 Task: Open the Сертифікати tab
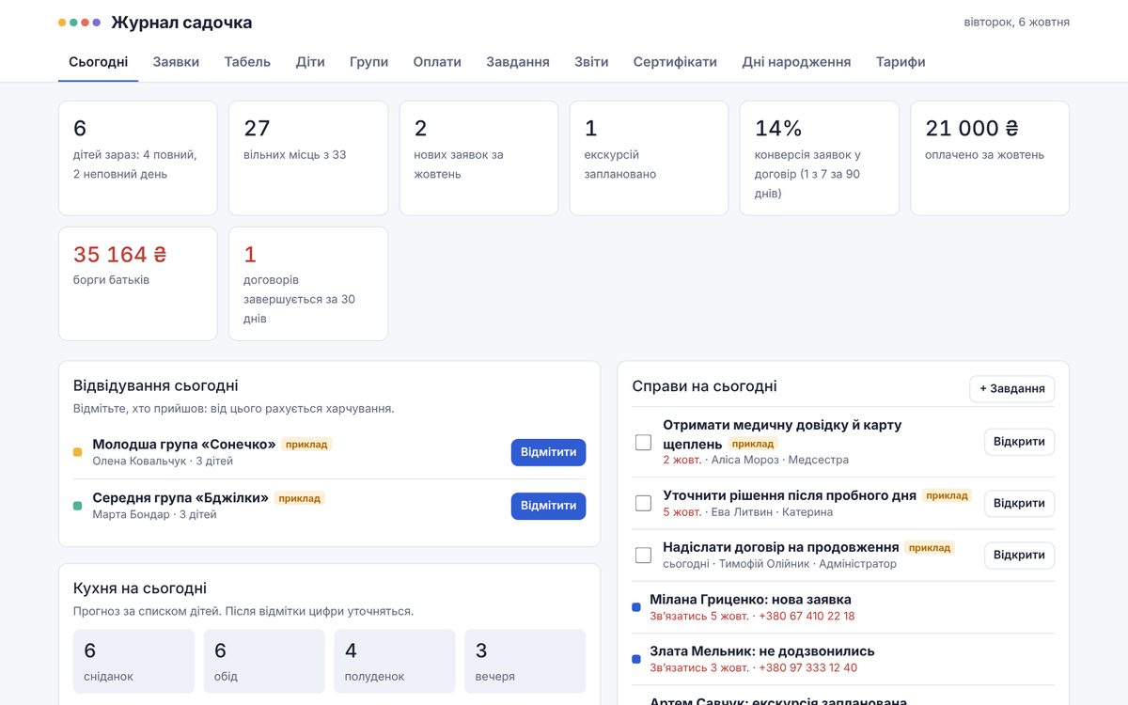coord(675,62)
